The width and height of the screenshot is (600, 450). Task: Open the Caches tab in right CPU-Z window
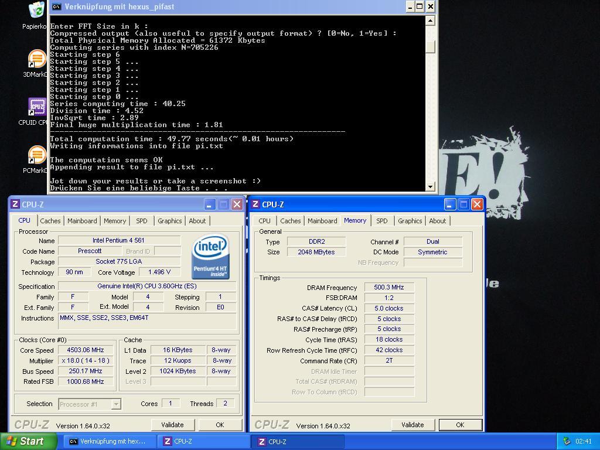pyautogui.click(x=291, y=221)
